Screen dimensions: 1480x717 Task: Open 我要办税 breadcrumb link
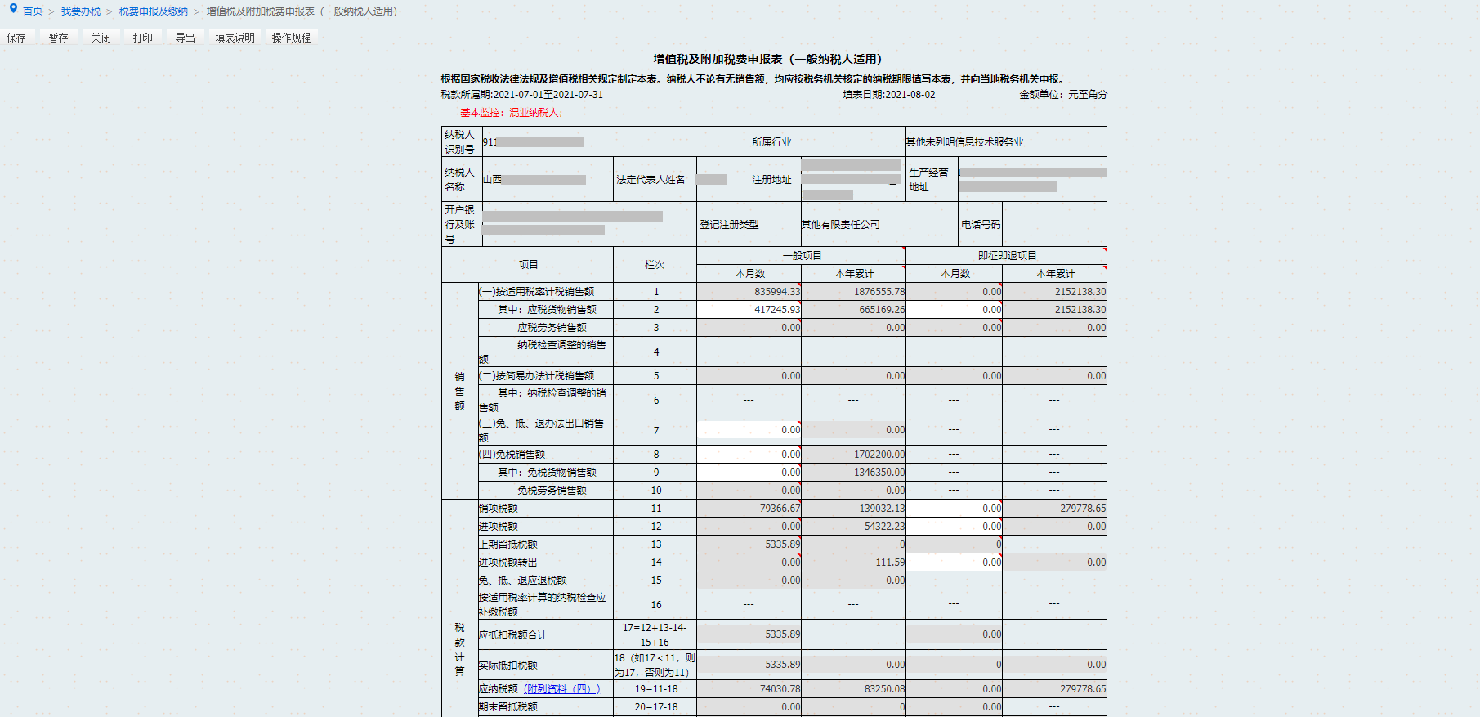point(81,11)
